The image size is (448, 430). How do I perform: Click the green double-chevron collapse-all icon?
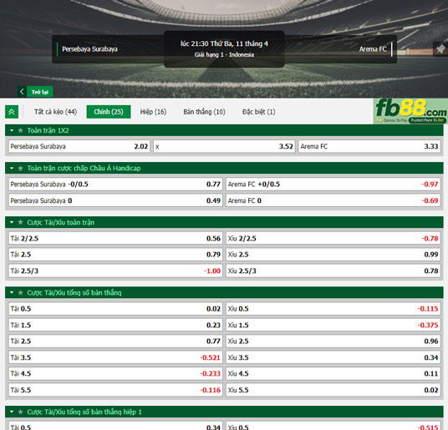[12, 112]
